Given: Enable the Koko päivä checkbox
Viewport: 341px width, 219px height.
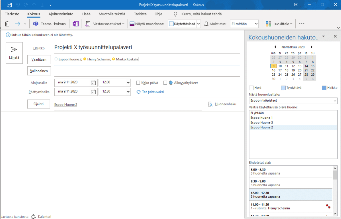Looking at the screenshot, I should (138, 83).
